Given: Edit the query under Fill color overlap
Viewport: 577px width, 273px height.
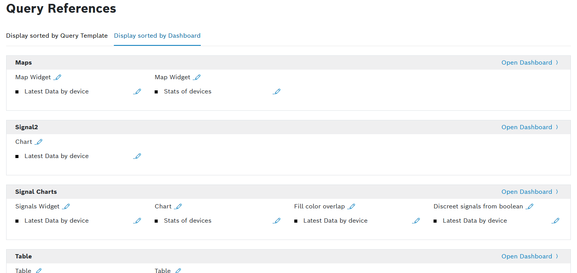Looking at the screenshot, I should coord(416,221).
